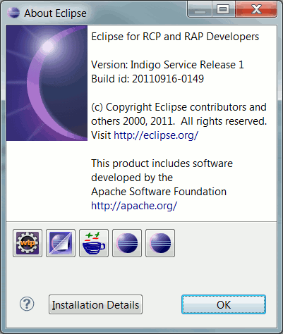Click the WTP gear feature icon
The image size is (283, 334).
coord(28,243)
